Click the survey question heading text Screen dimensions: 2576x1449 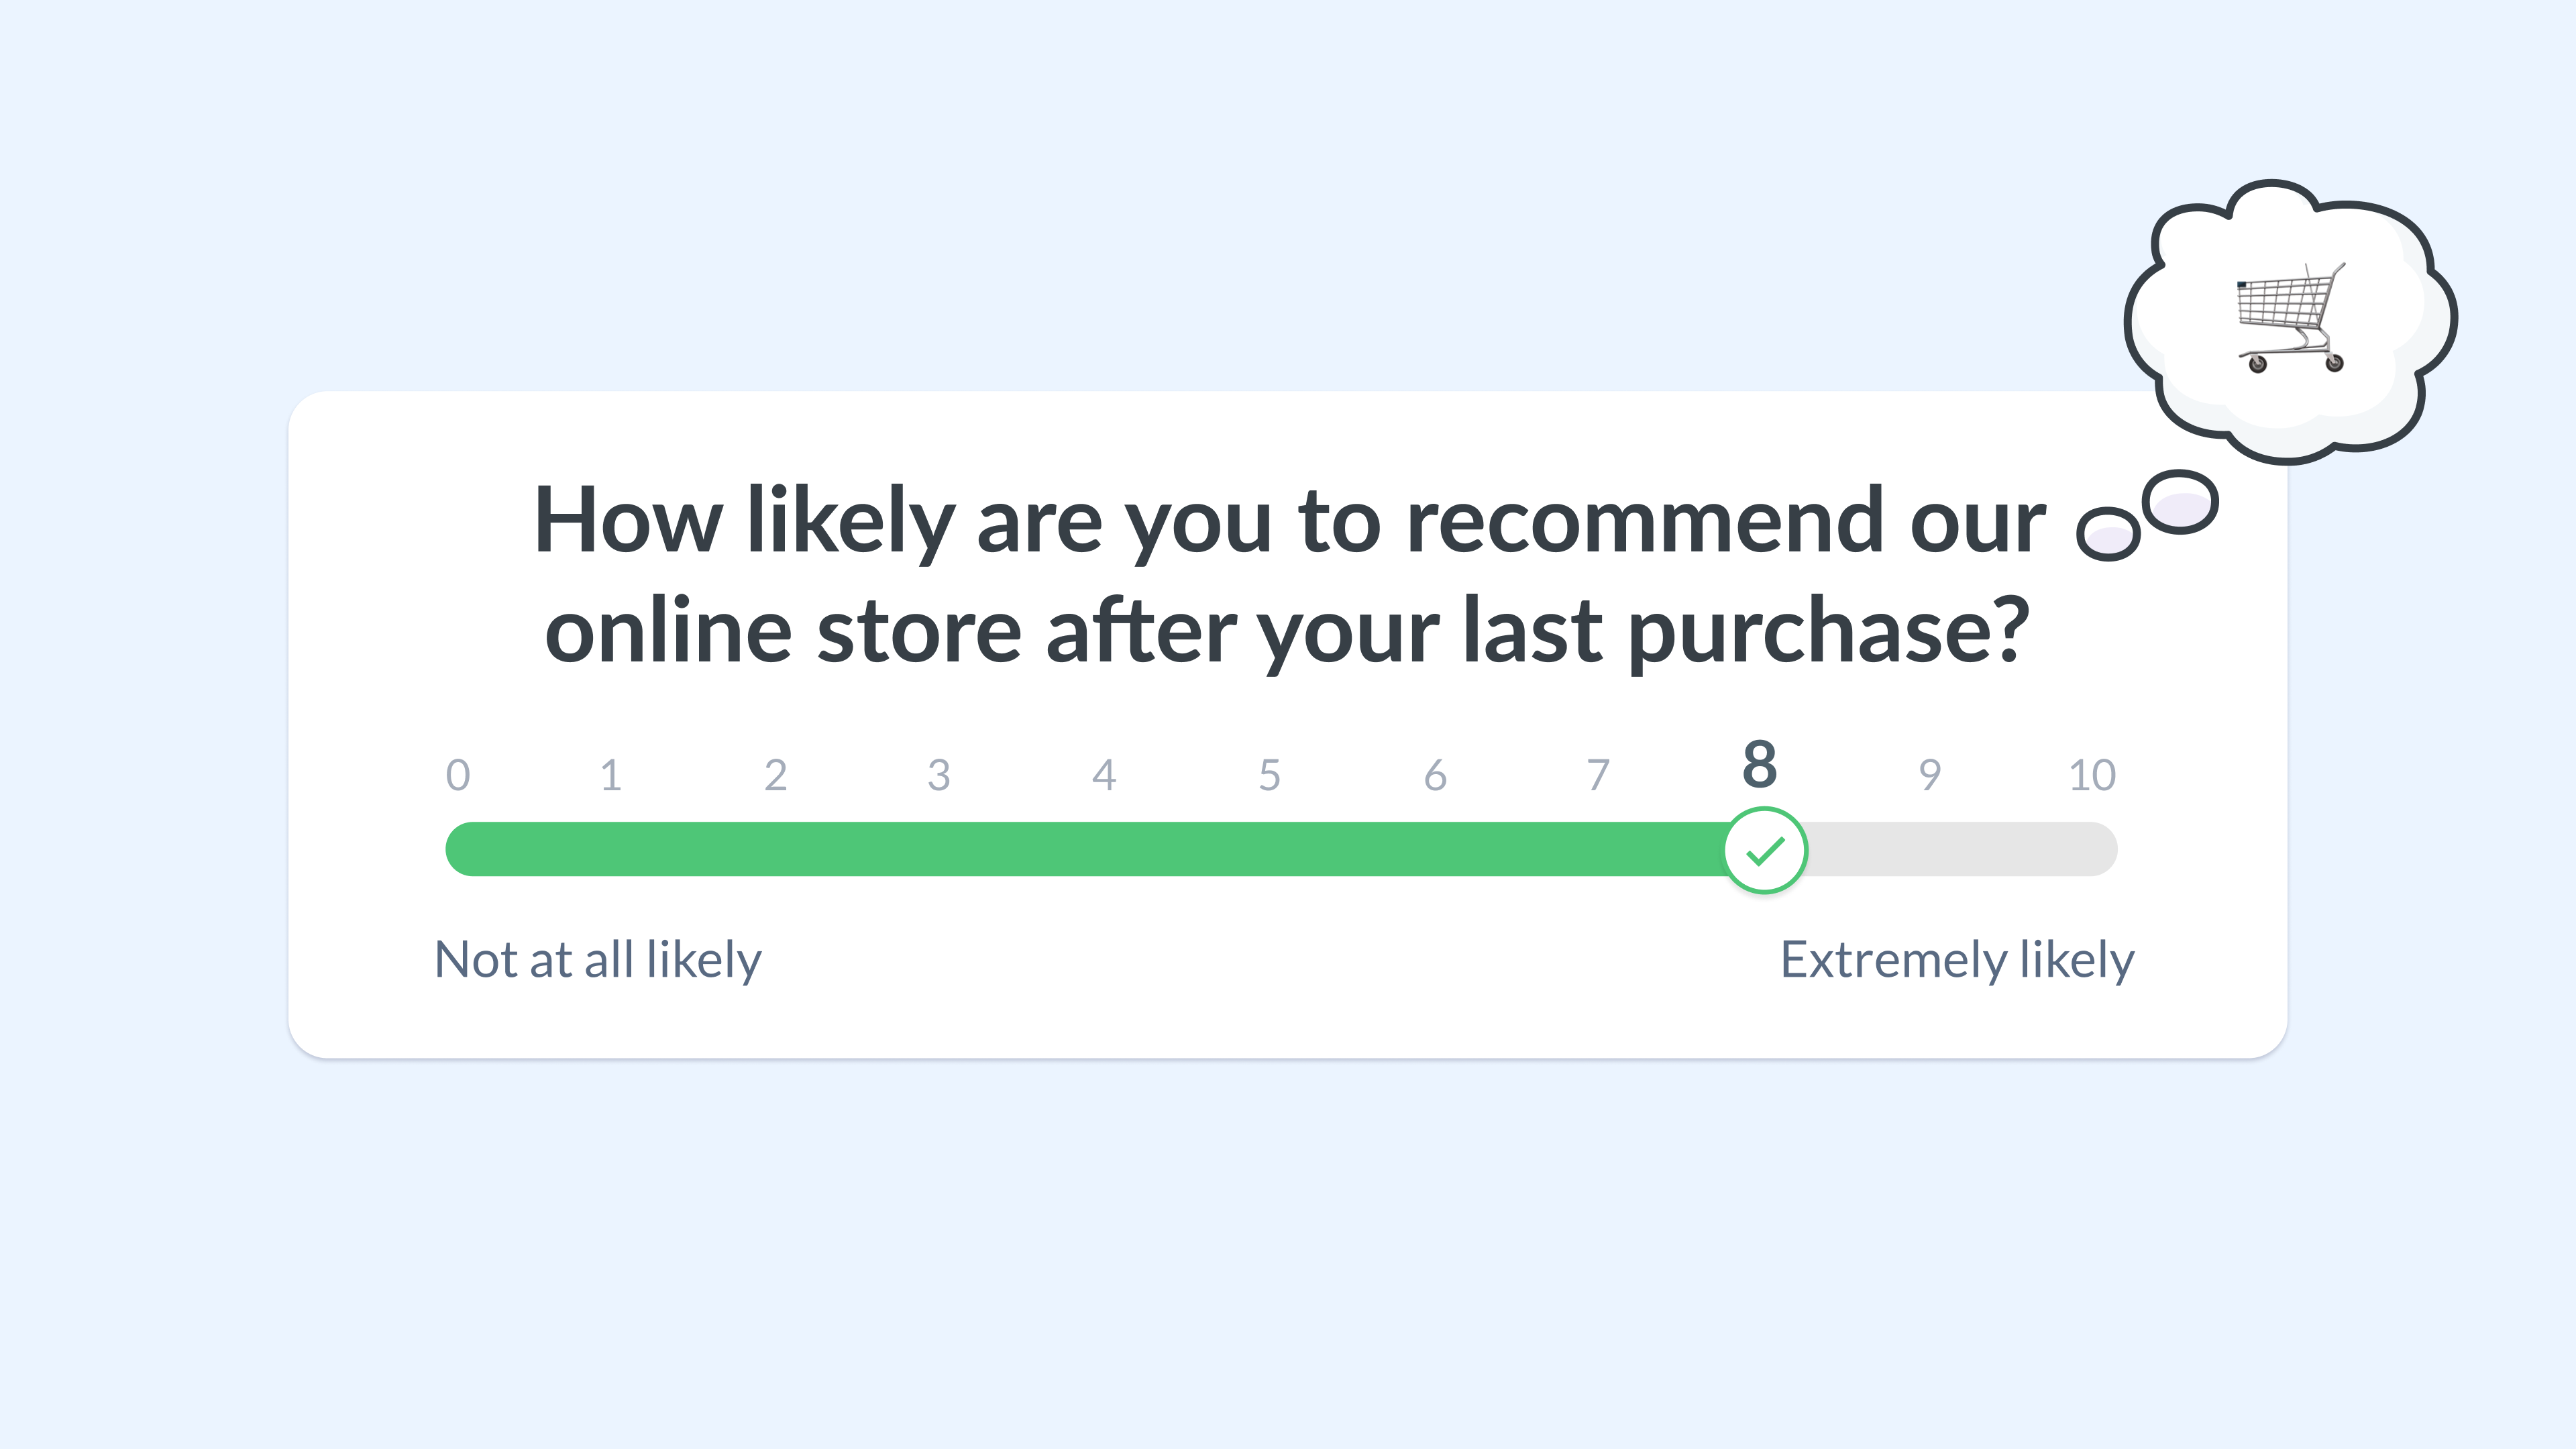pos(1288,575)
